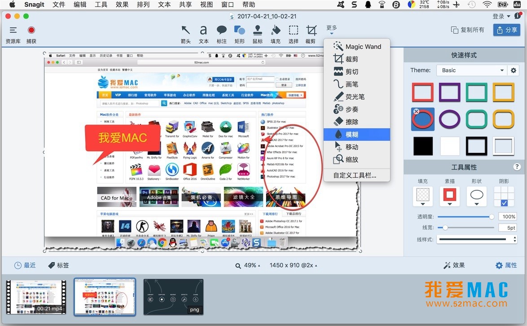527x326 pixels.
Task: Expand the More (更多) tools dropdown
Action: click(331, 30)
